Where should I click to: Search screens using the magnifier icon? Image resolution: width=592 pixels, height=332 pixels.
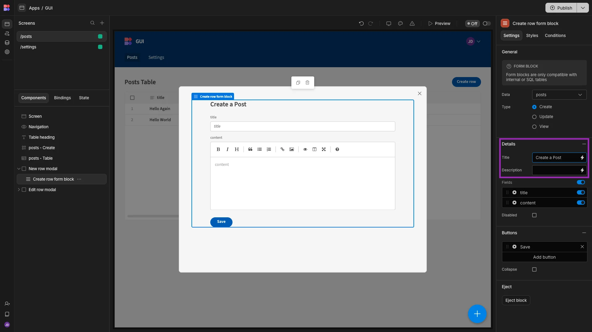[92, 23]
